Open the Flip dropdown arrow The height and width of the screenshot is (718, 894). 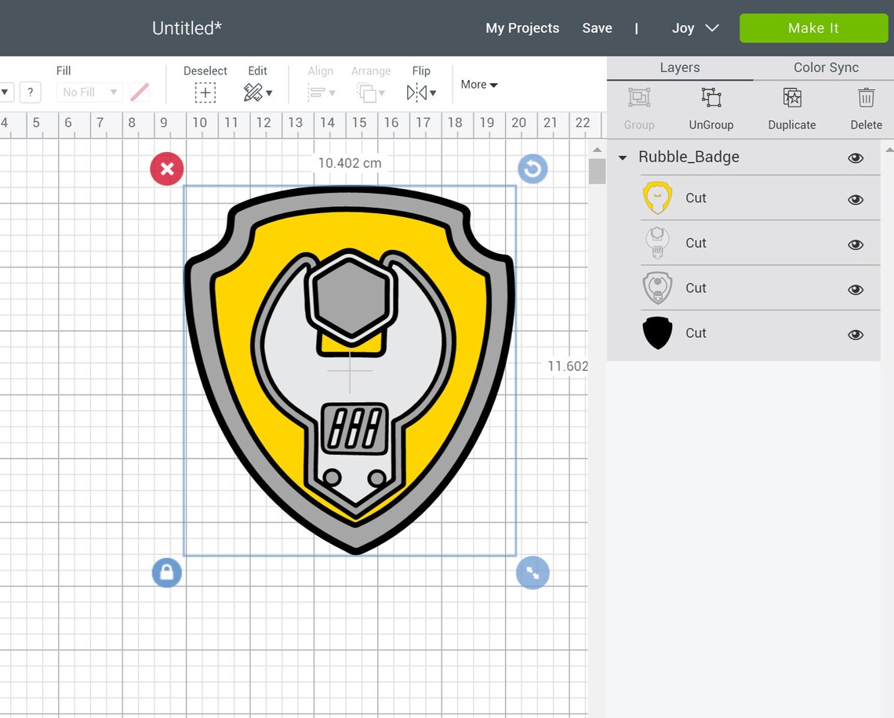pyautogui.click(x=434, y=92)
